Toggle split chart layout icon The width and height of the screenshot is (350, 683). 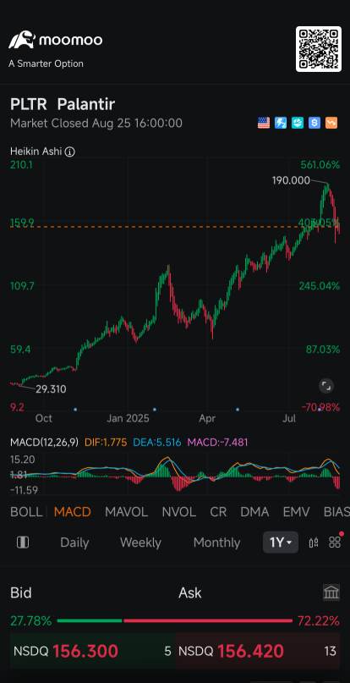click(x=23, y=543)
